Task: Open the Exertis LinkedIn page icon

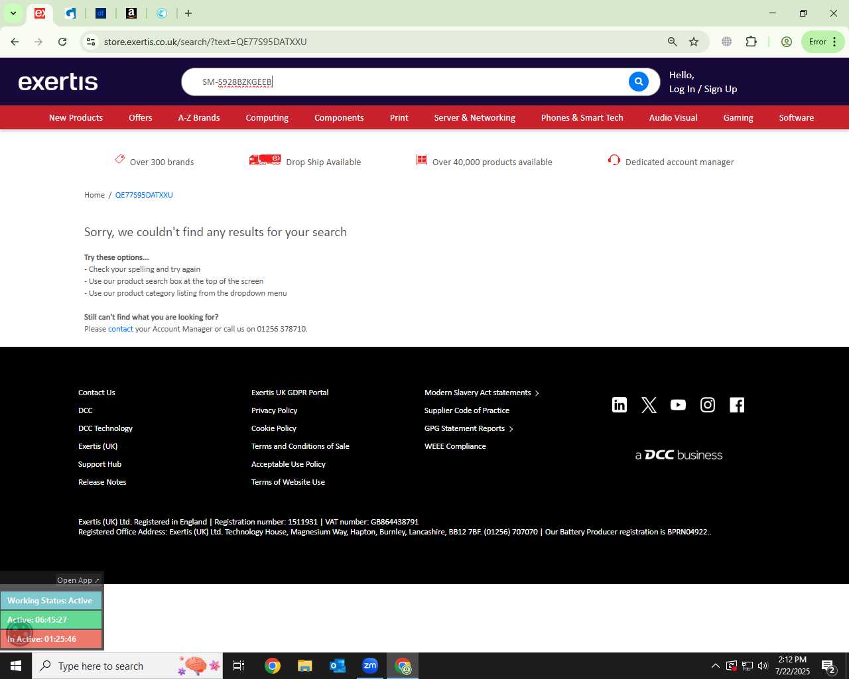Action: [620, 405]
